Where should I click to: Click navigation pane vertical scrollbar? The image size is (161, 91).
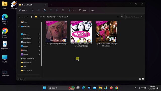point(42,44)
